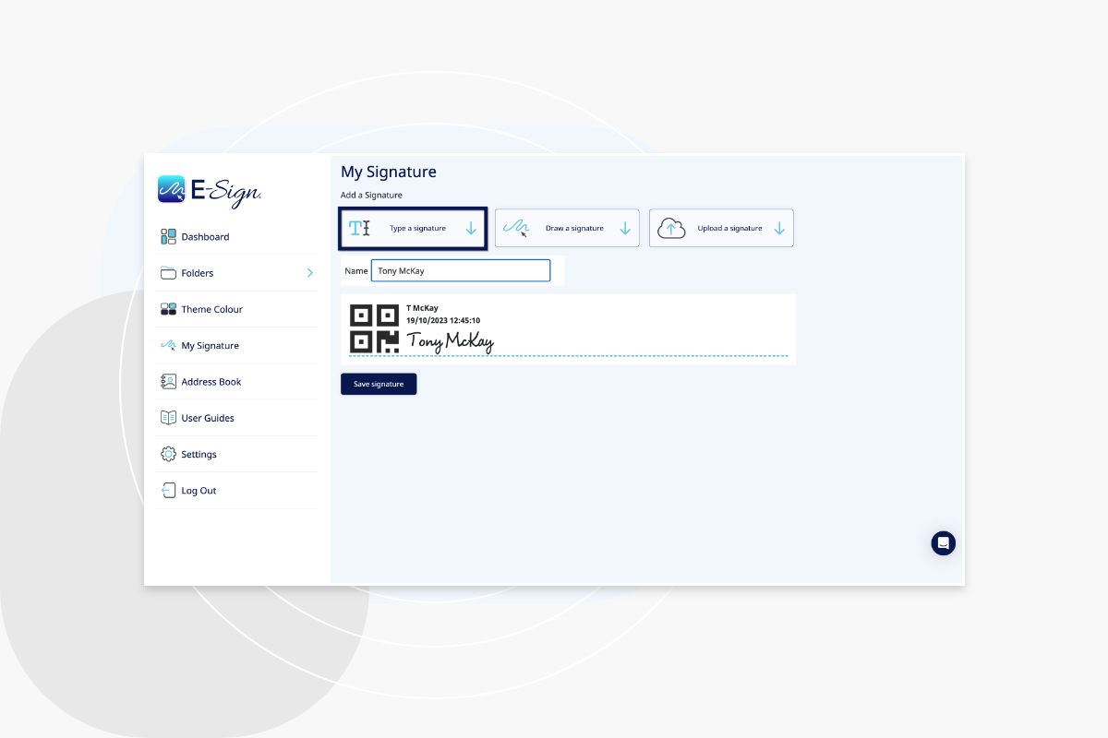Click the '19/10/2023 12:45:10' timestamp
Screen dimensions: 1108x738
pyautogui.click(x=443, y=320)
